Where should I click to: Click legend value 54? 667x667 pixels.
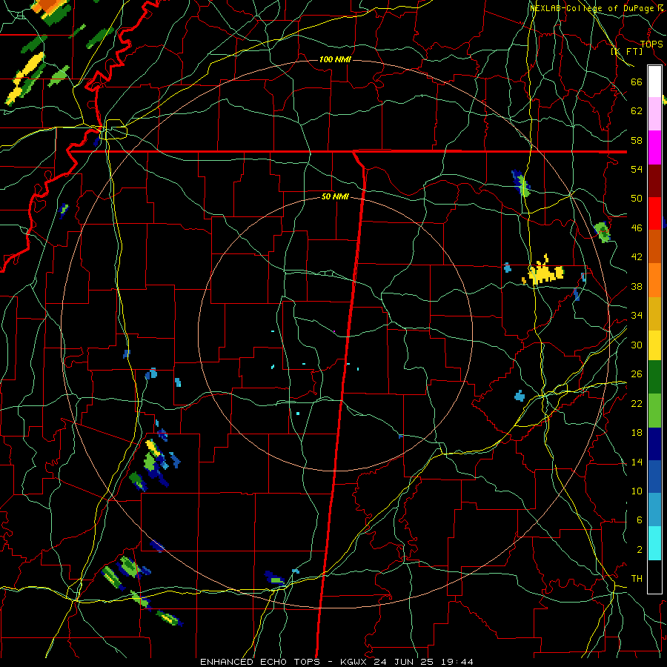637,169
